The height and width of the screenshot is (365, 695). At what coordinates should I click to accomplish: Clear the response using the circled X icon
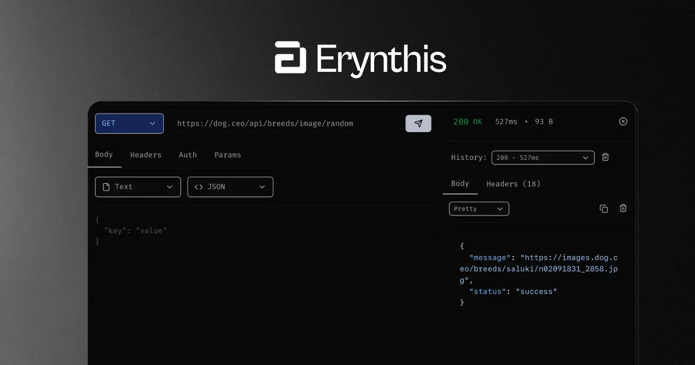pyautogui.click(x=623, y=121)
